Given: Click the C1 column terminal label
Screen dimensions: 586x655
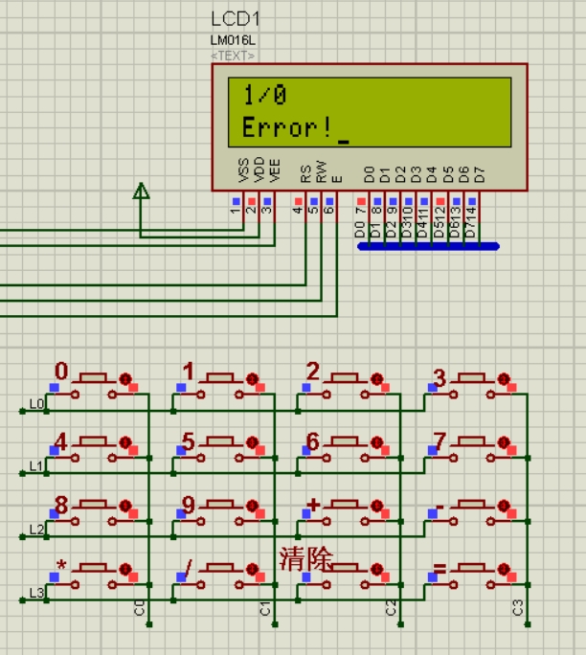Looking at the screenshot, I should tap(265, 609).
